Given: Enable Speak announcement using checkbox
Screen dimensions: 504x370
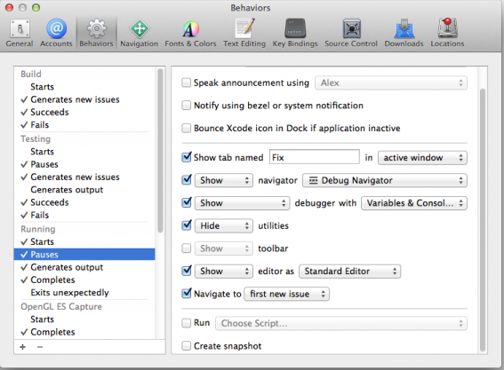Looking at the screenshot, I should [186, 83].
